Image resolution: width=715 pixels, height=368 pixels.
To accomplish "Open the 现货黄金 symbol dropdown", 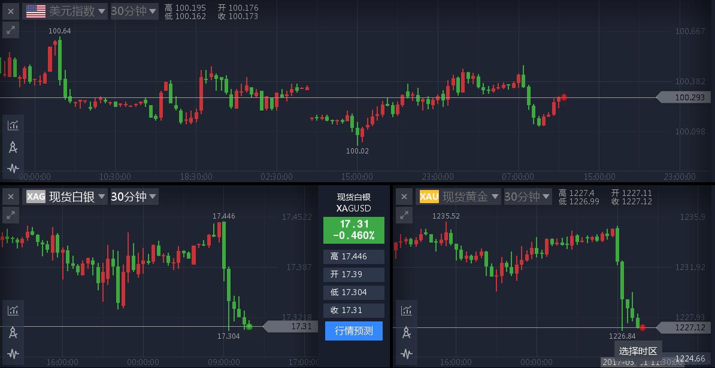I will [x=459, y=197].
